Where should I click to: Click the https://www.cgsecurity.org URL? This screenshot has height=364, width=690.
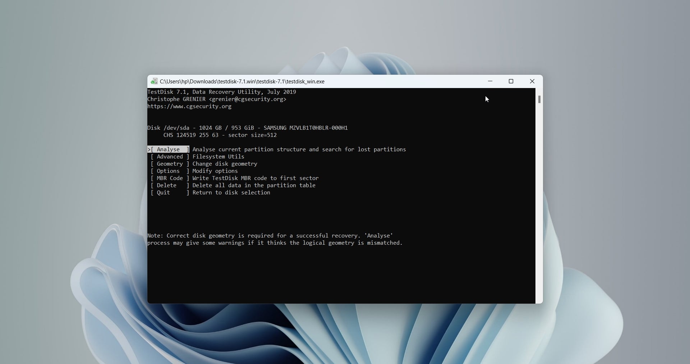[189, 107]
